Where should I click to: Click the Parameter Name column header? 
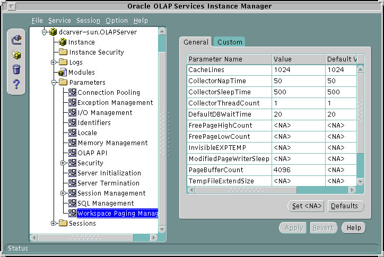coord(229,59)
